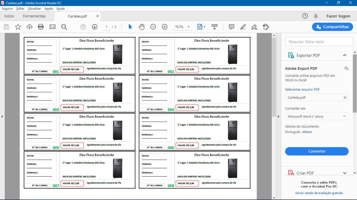Screen dimensions: 357x200
Task: Click raffle ticket number 001
Action: tap(56, 72)
